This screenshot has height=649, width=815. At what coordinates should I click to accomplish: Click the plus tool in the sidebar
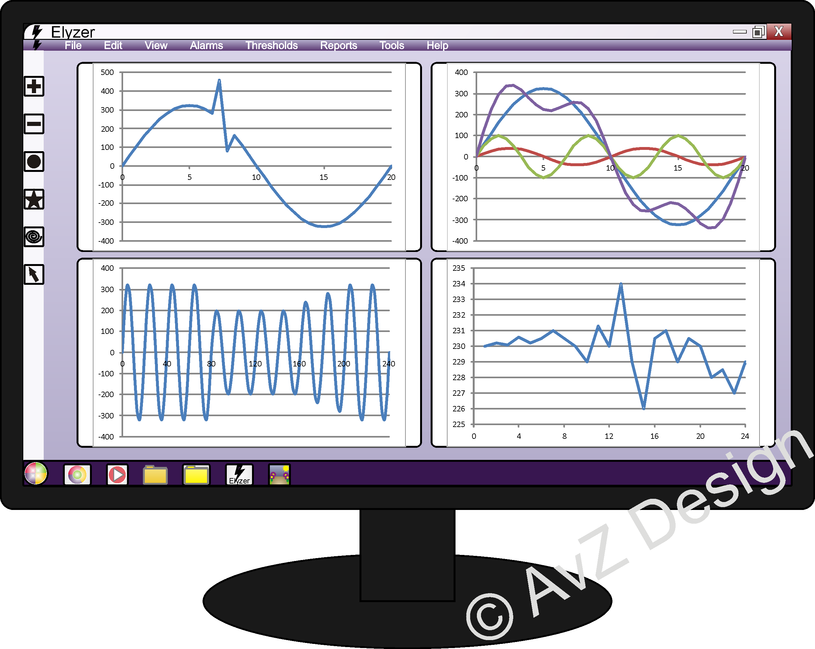tap(34, 86)
